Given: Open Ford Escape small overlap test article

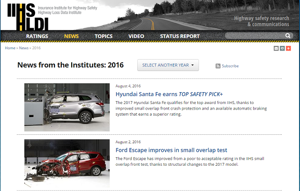Looking at the screenshot, I should pyautogui.click(x=171, y=150).
